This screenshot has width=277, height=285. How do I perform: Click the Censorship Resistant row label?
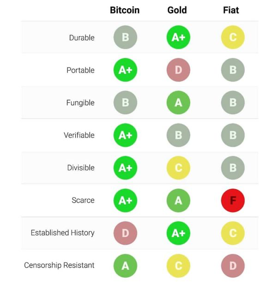pyautogui.click(x=59, y=265)
